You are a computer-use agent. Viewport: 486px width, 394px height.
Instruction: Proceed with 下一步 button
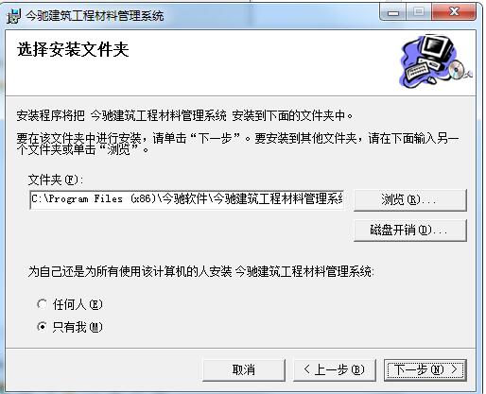pos(425,369)
